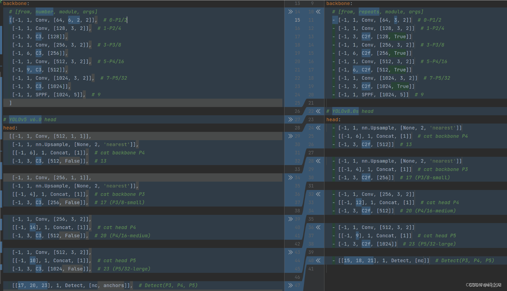
Task: Select left line '[-1, 3, C3, [128]],'
Action: coord(40,37)
